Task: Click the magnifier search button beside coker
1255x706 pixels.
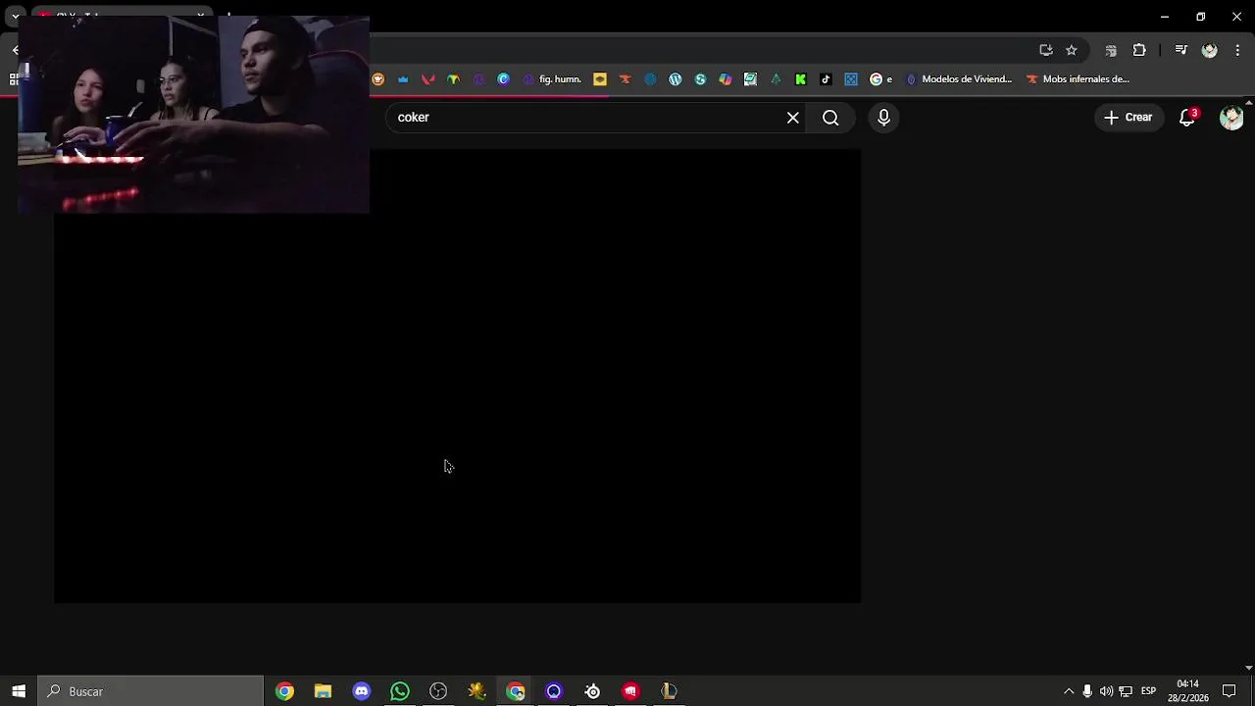Action: pos(830,118)
